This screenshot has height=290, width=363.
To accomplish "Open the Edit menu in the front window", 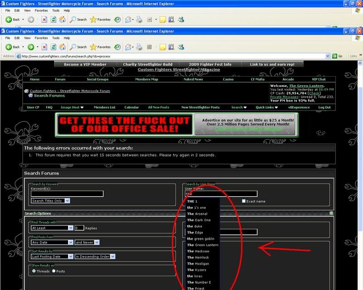I will click(x=17, y=38).
